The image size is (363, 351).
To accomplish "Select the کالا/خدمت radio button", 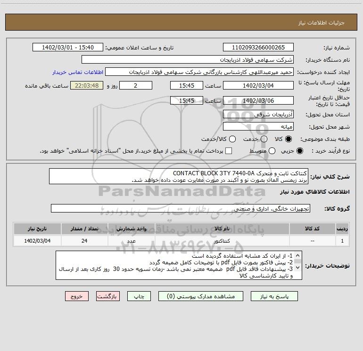I will [x=232, y=139].
